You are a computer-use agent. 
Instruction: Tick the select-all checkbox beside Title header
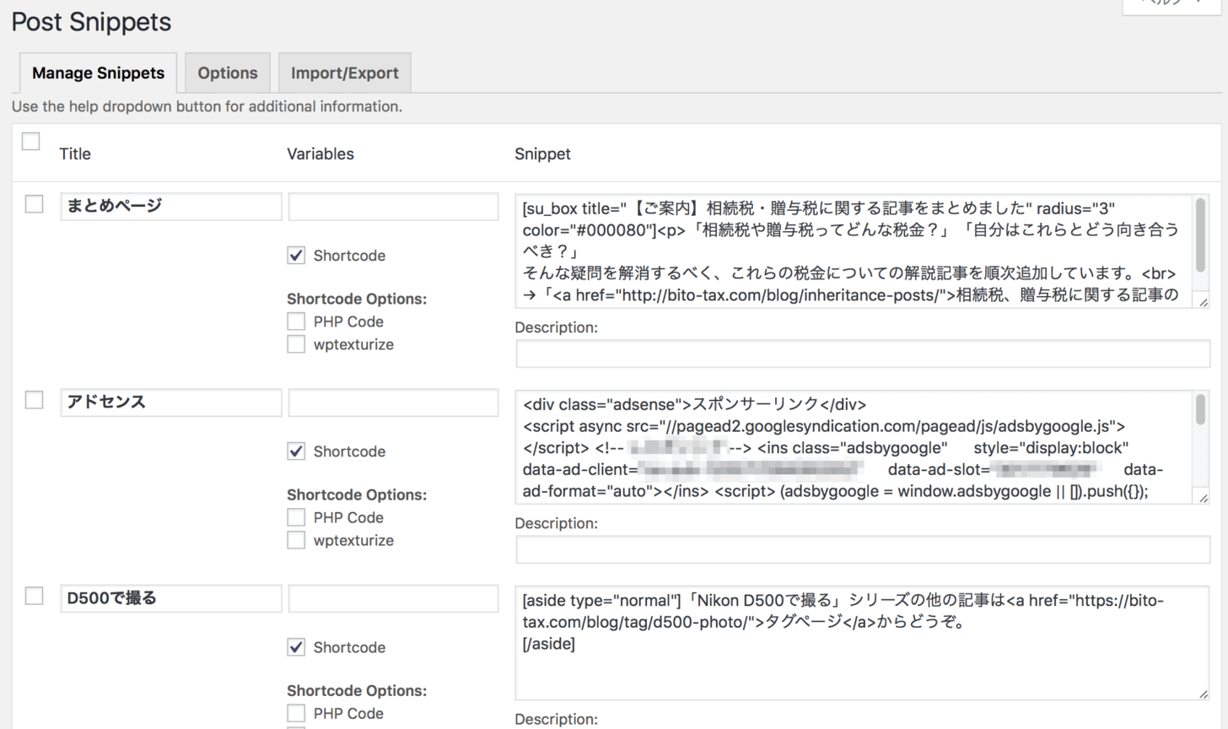coord(31,141)
